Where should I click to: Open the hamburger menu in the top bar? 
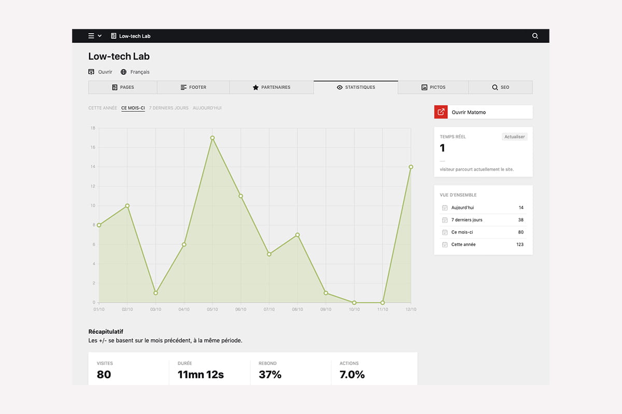pyautogui.click(x=91, y=36)
